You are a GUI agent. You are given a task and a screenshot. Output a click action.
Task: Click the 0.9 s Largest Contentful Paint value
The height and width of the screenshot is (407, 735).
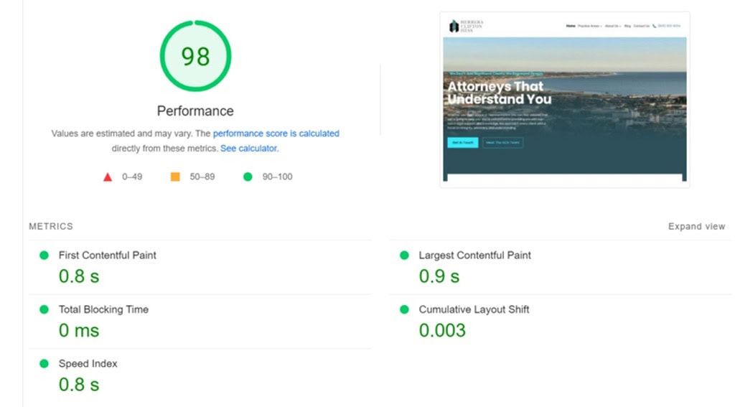(x=439, y=276)
